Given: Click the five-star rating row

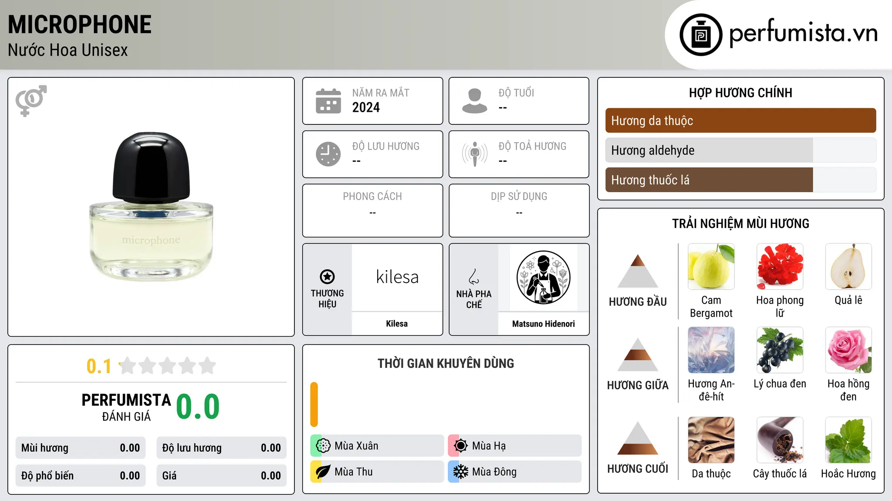Looking at the screenshot, I should point(168,366).
